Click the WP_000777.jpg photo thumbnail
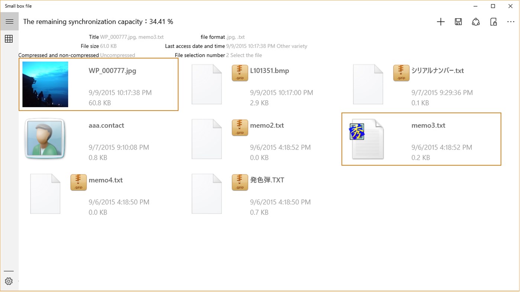 45,84
